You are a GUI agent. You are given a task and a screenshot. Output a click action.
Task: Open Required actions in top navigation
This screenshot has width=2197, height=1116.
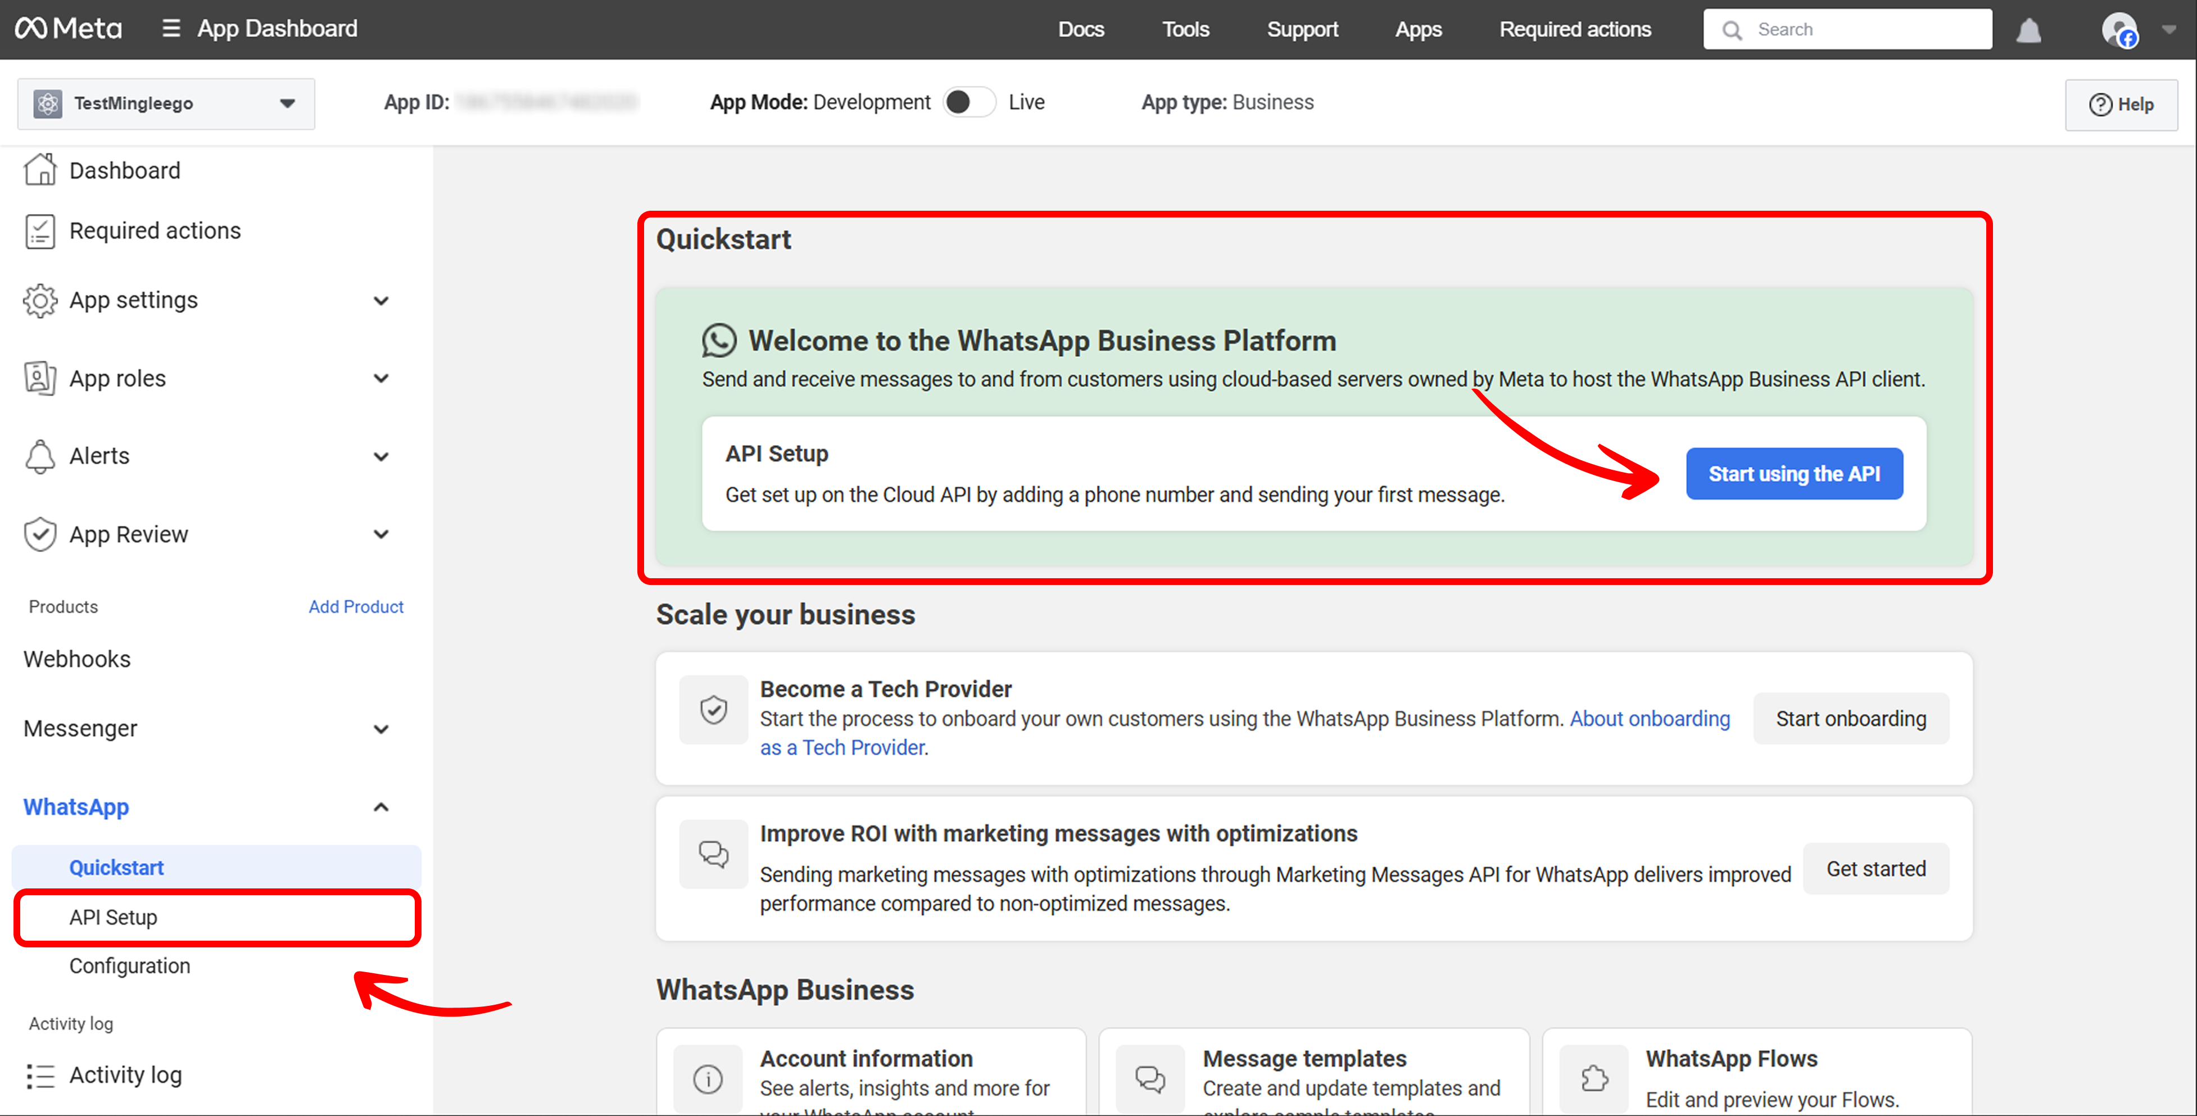[1575, 29]
